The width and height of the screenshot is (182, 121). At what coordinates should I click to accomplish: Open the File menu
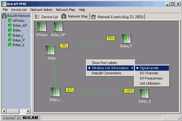coord(5,10)
